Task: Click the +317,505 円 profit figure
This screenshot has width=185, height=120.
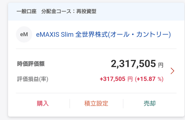Action: pyautogui.click(x=116, y=79)
